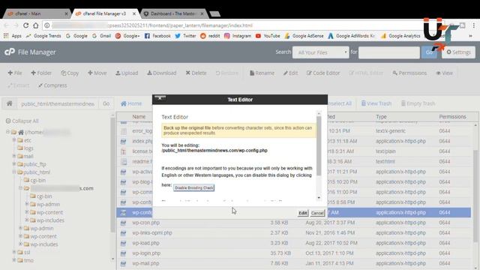Expand the nested wp-content folder under .com
Screen dimensions: 480x270
pyautogui.click(x=27, y=211)
